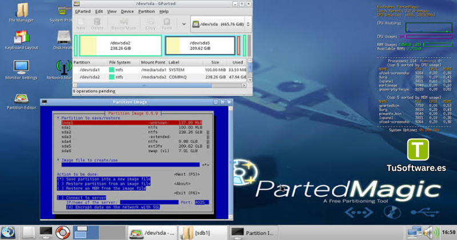Click GParted partition list scroll-down arrow
Viewport: 457px width, 240px height.
pos(250,79)
